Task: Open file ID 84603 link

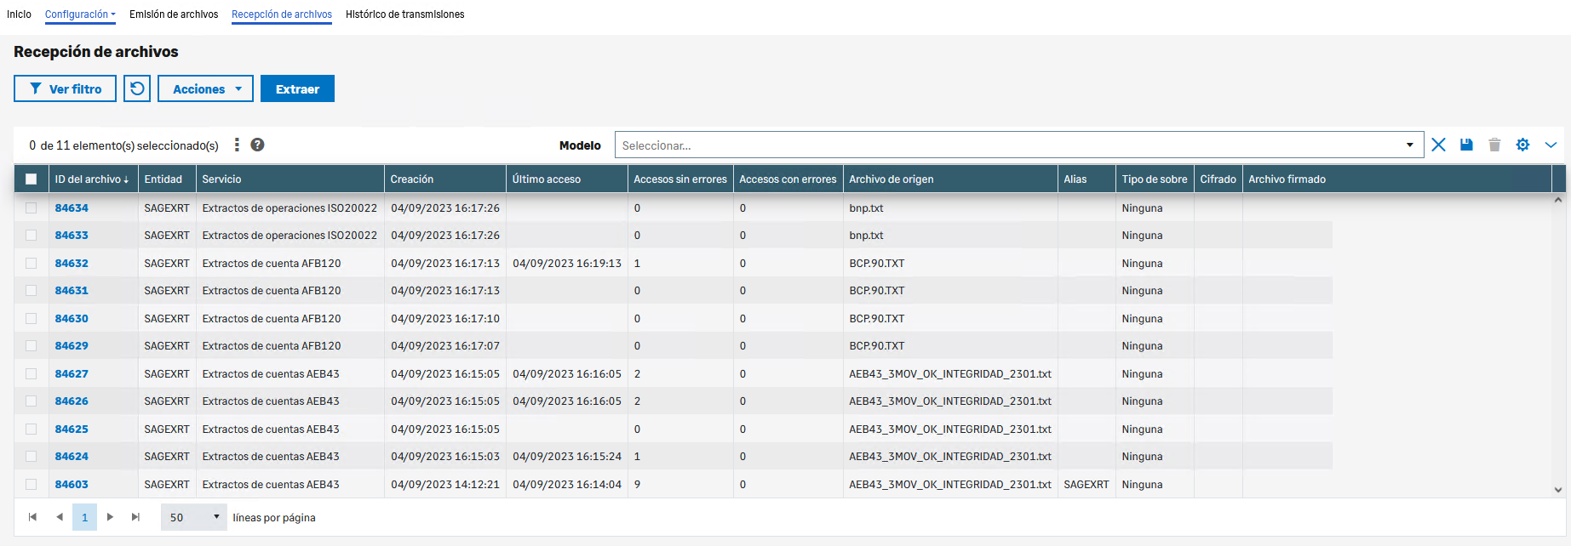Action: (x=72, y=484)
